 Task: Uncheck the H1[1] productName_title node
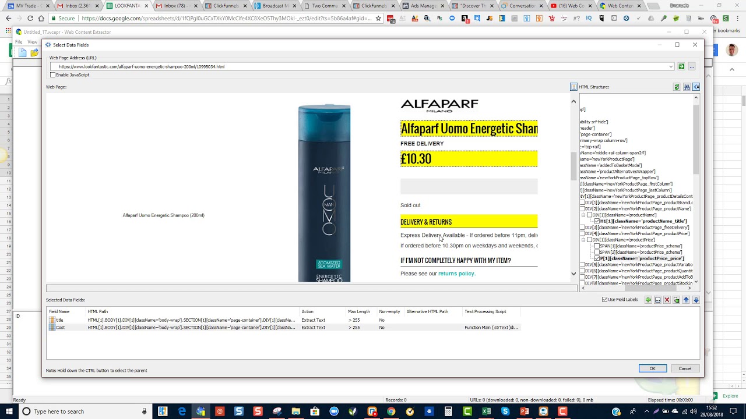pos(597,221)
